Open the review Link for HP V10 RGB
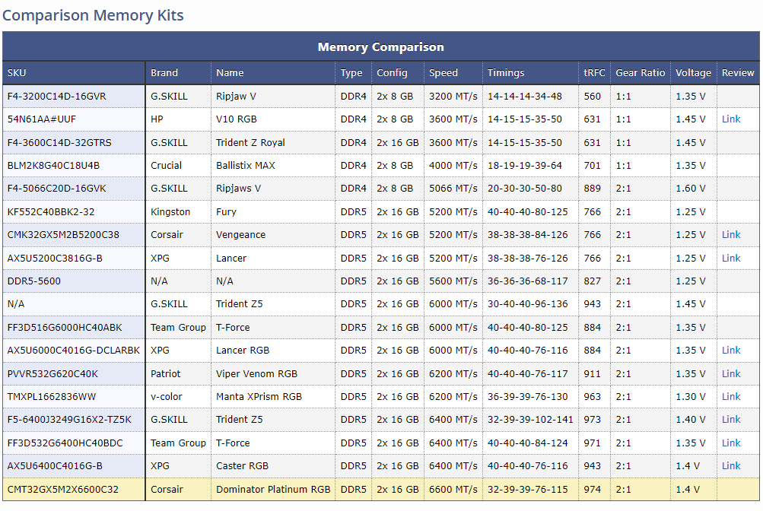 point(731,119)
